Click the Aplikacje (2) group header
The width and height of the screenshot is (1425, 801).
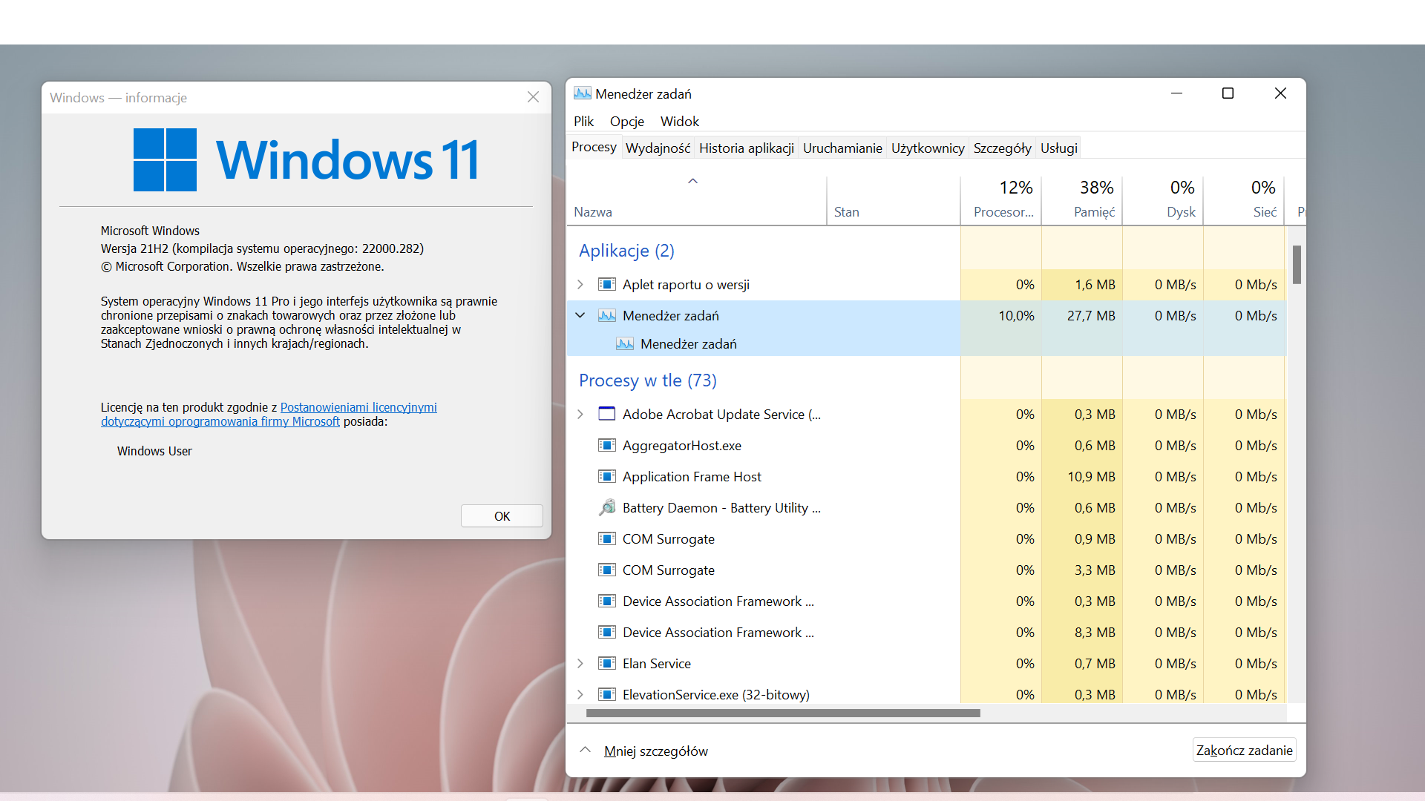(626, 251)
